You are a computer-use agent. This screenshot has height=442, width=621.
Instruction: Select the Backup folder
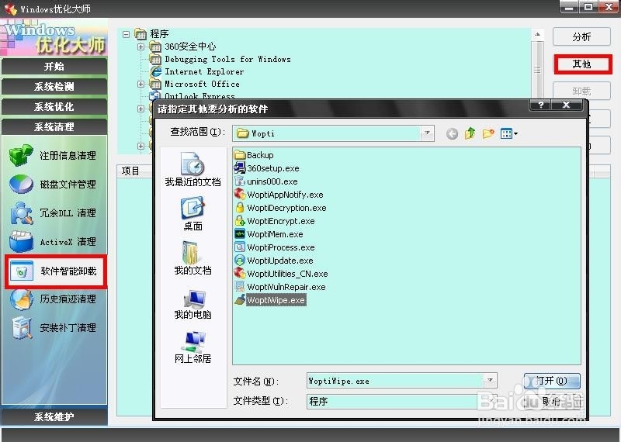[x=254, y=155]
